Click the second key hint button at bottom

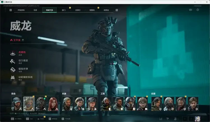pyautogui.click(x=29, y=119)
